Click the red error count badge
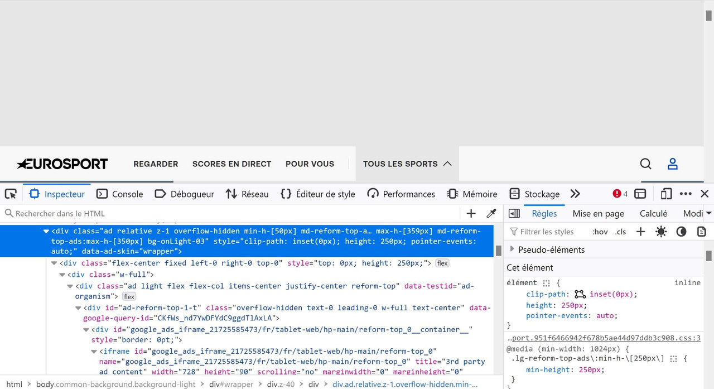Image resolution: width=714 pixels, height=389 pixels. coord(620,194)
